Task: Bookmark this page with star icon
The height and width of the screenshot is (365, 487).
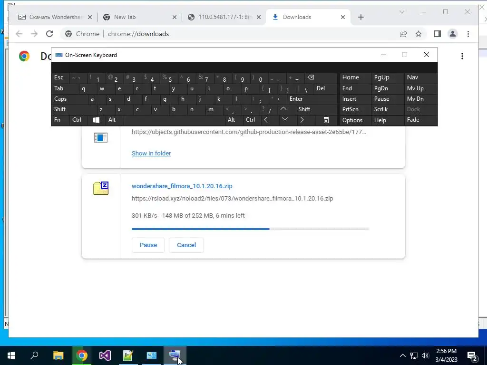Action: point(419,34)
